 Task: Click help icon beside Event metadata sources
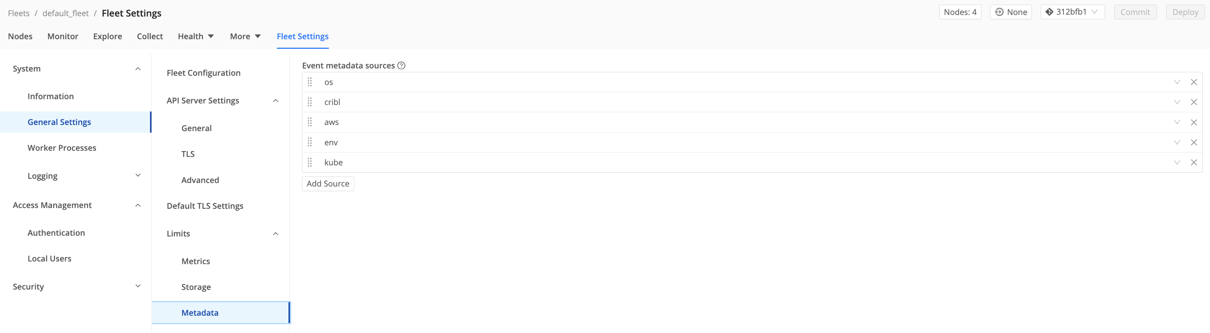coord(401,66)
